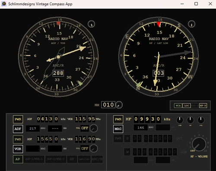Viewport: 216px width, 171px height.
Task: Click the yellow arrowhead of left compass needle
Action: 83,48
